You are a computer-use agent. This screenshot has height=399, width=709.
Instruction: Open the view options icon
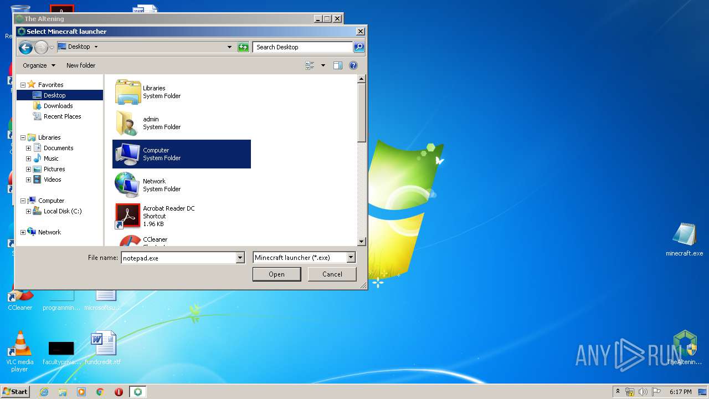coord(310,65)
